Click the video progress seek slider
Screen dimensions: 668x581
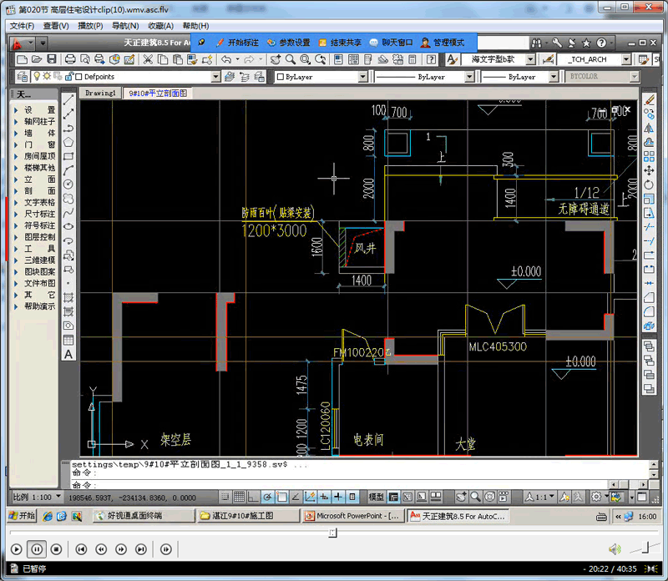(x=332, y=532)
